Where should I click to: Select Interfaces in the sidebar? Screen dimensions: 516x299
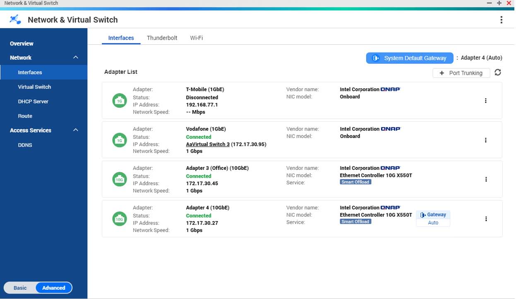[43, 72]
